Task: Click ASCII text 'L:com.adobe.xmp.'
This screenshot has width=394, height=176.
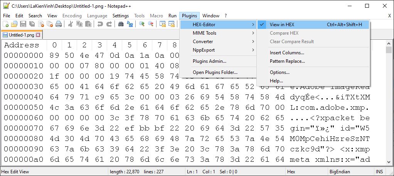Action: click(x=330, y=107)
